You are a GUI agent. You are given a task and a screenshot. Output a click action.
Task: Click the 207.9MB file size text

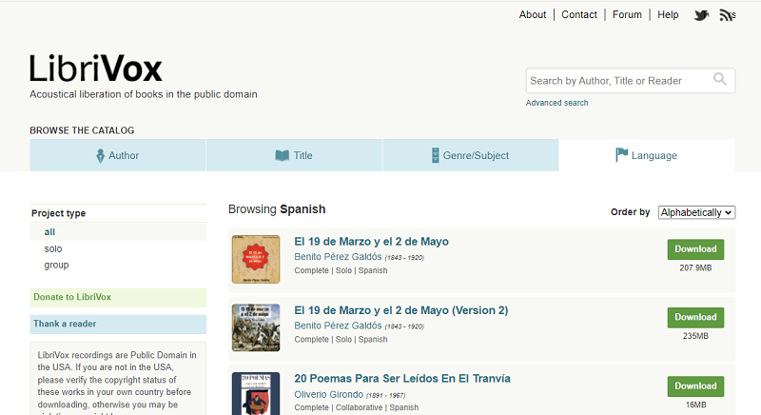[x=695, y=267]
